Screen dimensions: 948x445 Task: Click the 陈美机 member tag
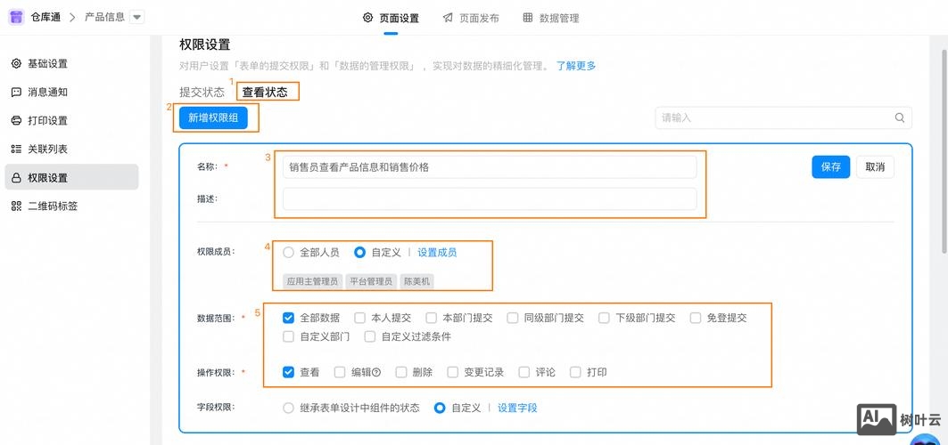(417, 281)
